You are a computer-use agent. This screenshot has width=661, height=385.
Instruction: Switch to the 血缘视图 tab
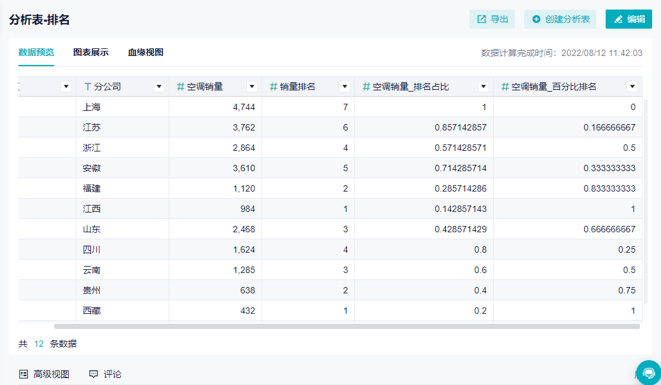[146, 52]
